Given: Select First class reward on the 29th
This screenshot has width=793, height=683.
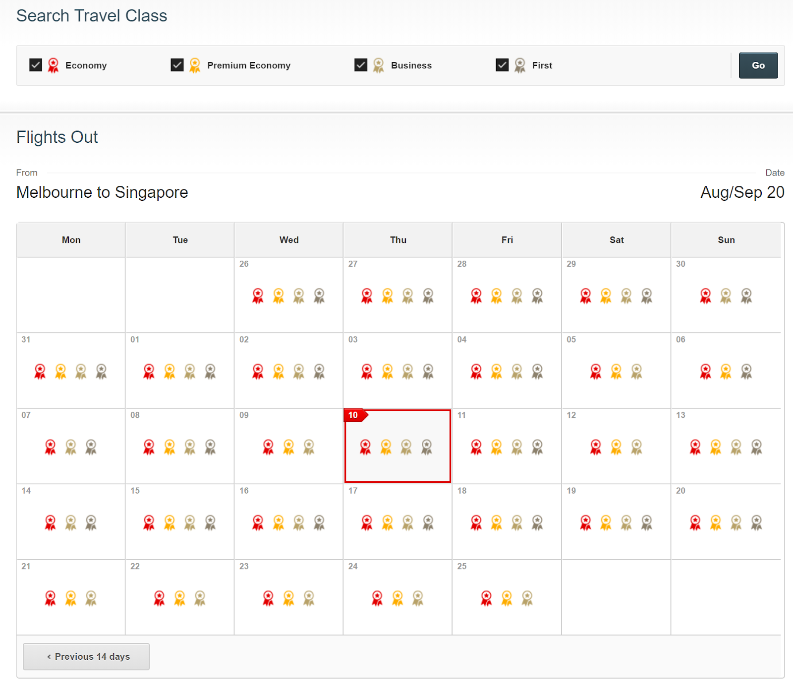Looking at the screenshot, I should point(647,296).
